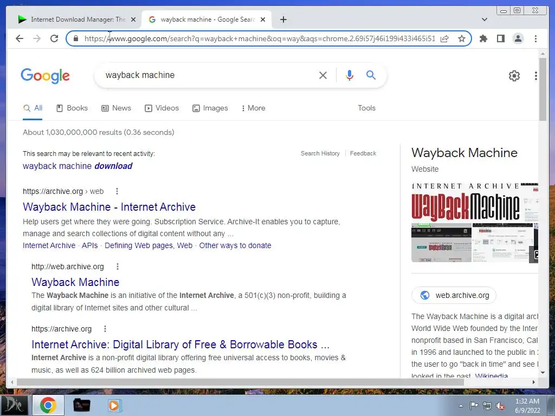
Task: Open the Wayback Machine web.archive.org result title
Action: click(x=75, y=282)
